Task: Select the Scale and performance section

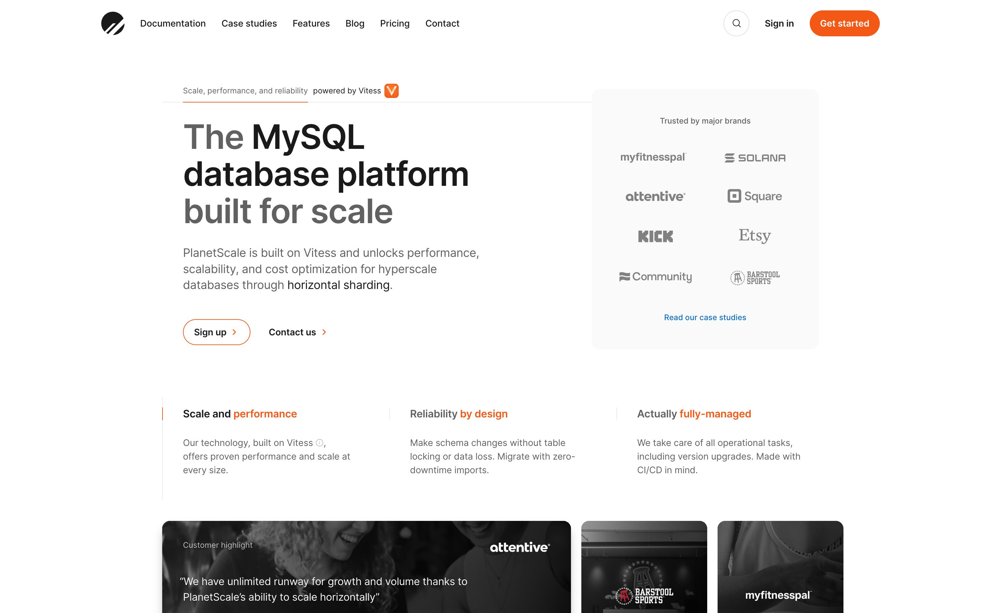Action: pos(240,414)
